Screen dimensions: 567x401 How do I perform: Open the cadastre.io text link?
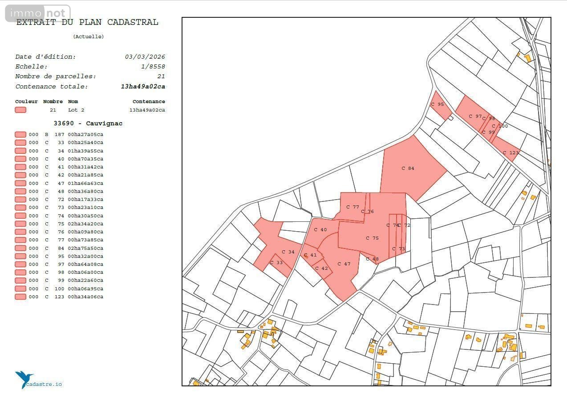pos(44,384)
